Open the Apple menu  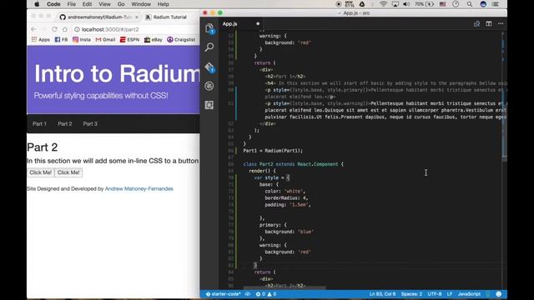pyautogui.click(x=37, y=4)
